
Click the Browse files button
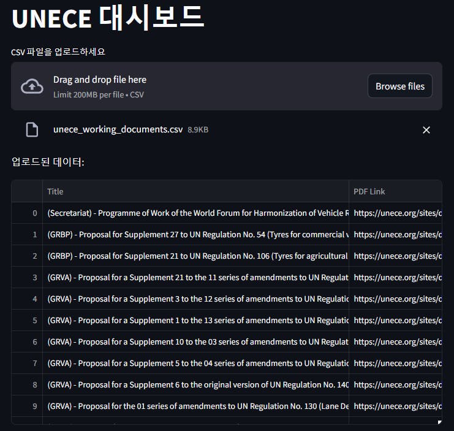click(400, 86)
